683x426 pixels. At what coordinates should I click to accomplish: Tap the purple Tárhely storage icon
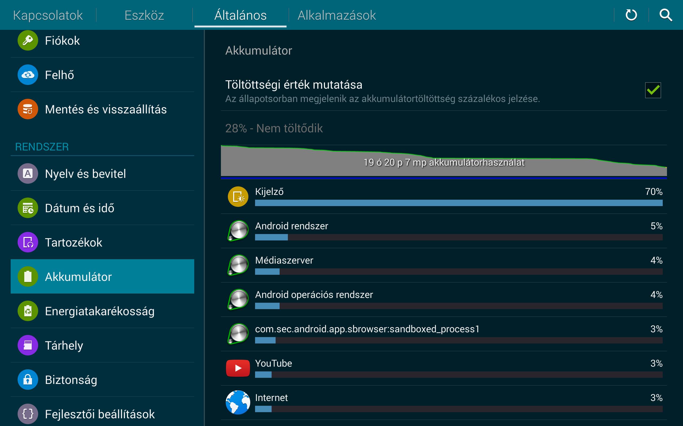[x=28, y=345]
